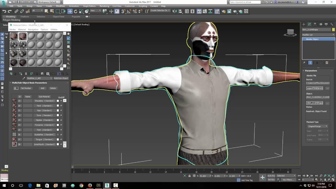336x189 pixels.
Task: Uncheck On/Off for Nipples sub-material
Action: click(x=61, y=120)
